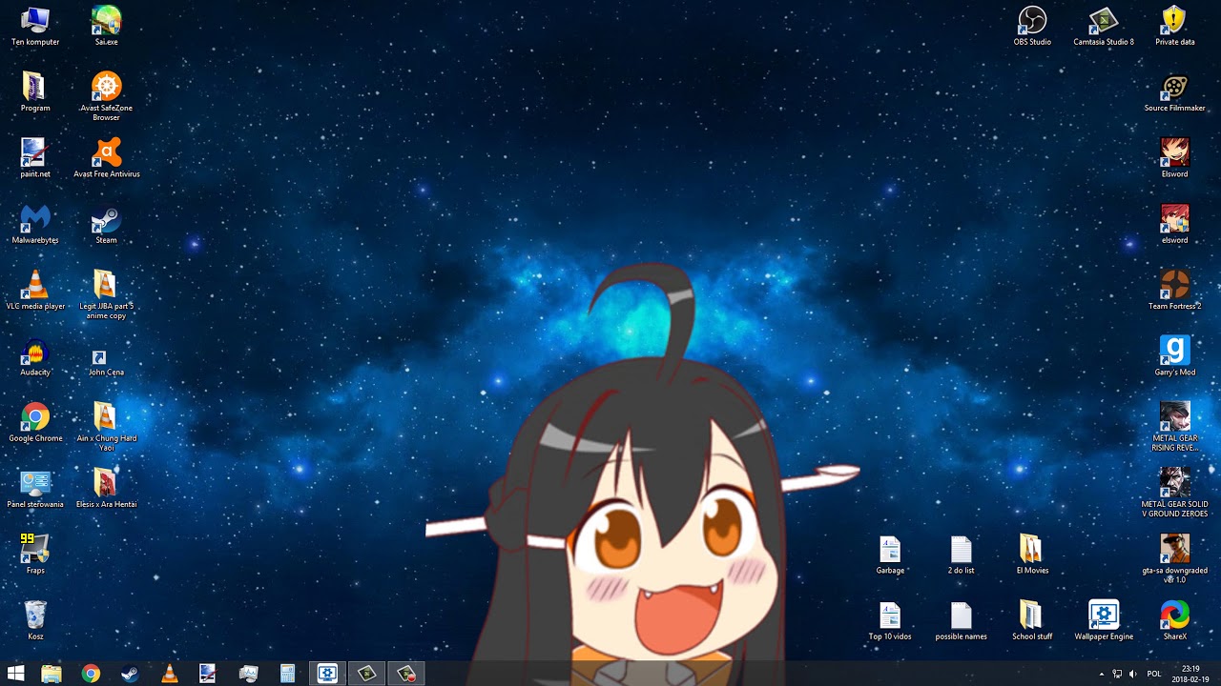1221x686 pixels.
Task: Select the Garbage document file
Action: pos(890,555)
